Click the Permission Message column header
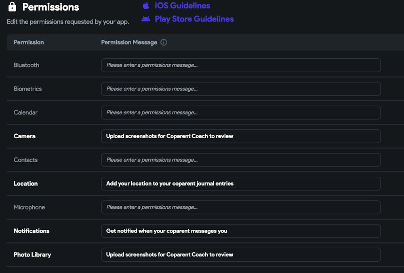 [129, 42]
